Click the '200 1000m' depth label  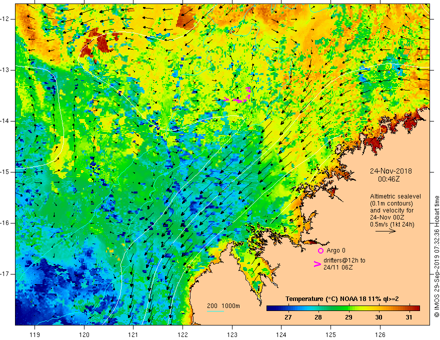[x=223, y=306]
